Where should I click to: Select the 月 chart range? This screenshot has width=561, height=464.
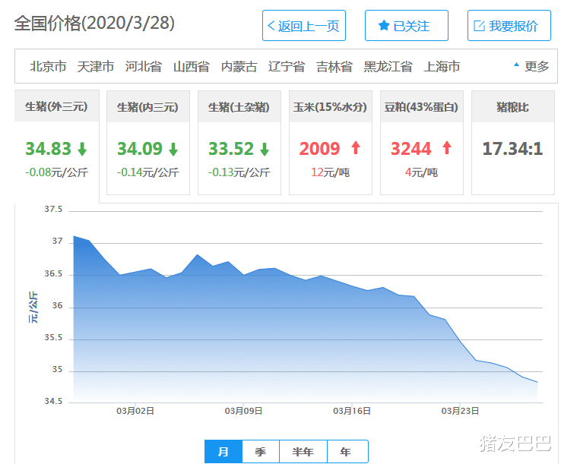click(x=223, y=452)
